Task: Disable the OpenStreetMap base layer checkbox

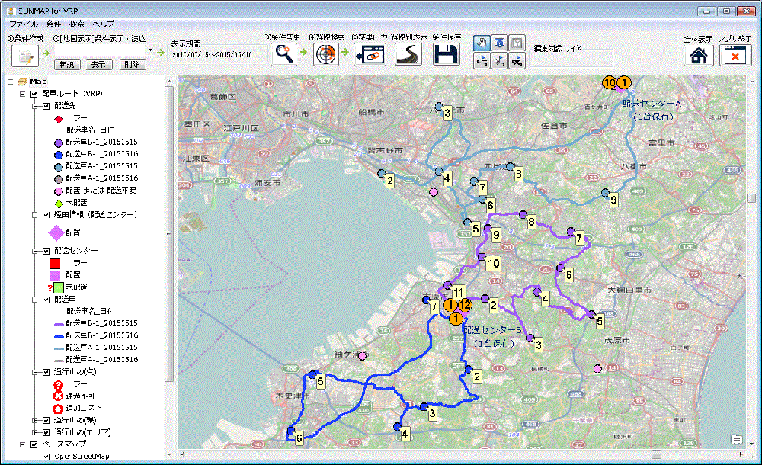Action: point(46,457)
